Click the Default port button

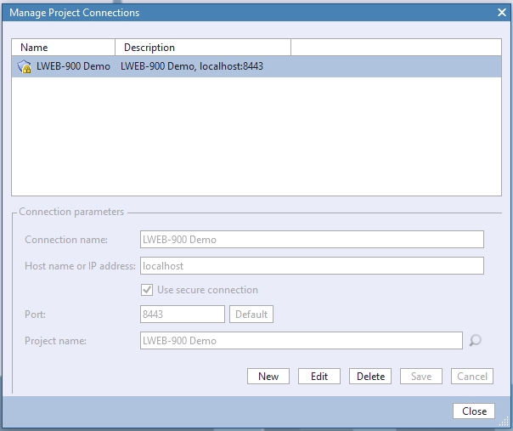[251, 315]
